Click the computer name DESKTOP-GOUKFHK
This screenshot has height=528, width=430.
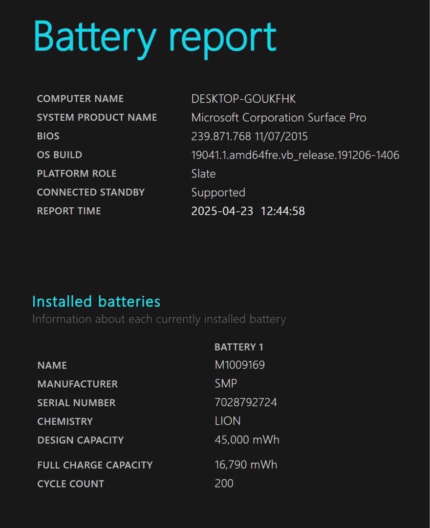[243, 99]
